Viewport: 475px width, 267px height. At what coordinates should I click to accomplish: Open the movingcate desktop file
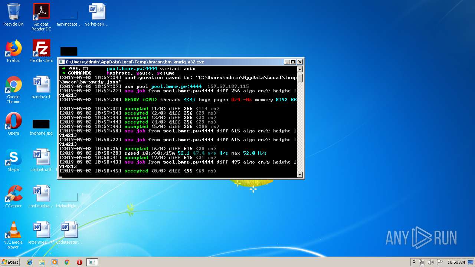click(69, 17)
